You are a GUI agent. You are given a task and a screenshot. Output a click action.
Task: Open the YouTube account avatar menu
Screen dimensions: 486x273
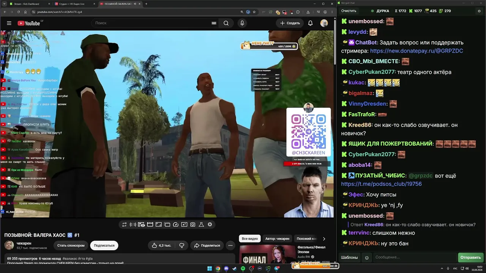pyautogui.click(x=324, y=23)
